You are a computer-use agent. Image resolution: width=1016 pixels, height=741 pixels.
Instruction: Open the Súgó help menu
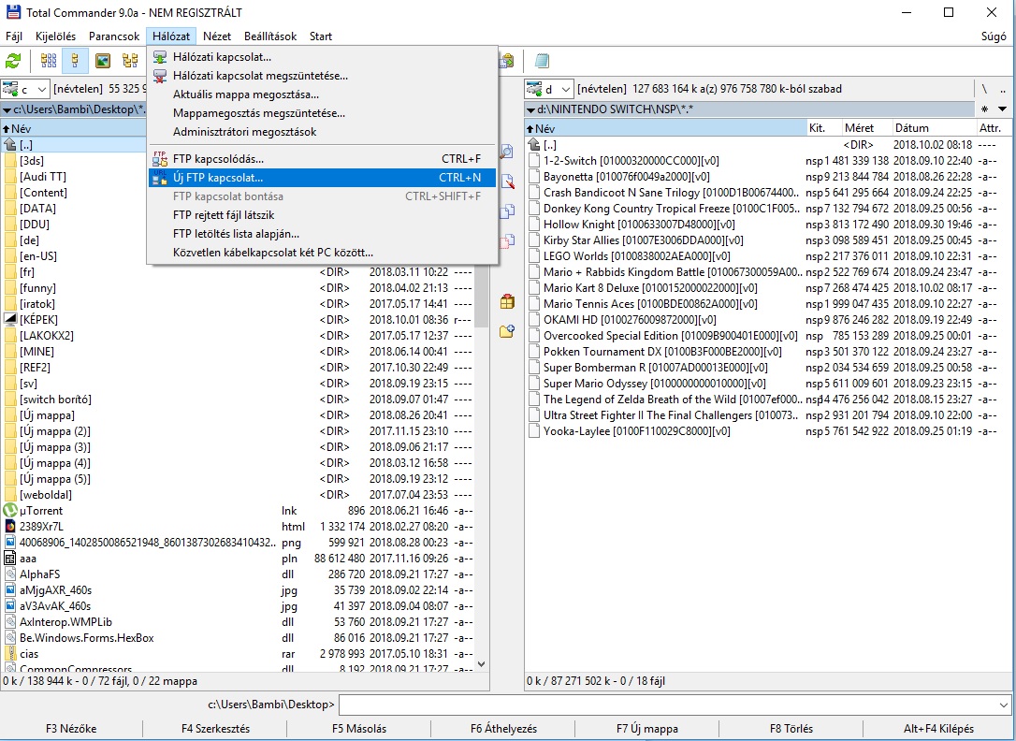click(x=994, y=36)
